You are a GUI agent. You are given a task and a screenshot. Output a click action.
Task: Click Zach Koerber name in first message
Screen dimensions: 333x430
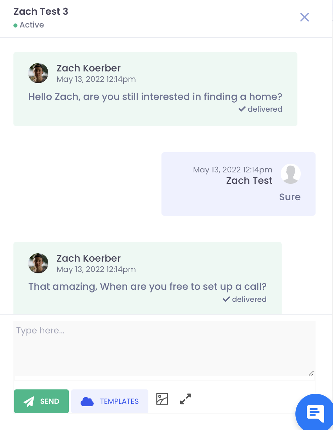(x=88, y=68)
